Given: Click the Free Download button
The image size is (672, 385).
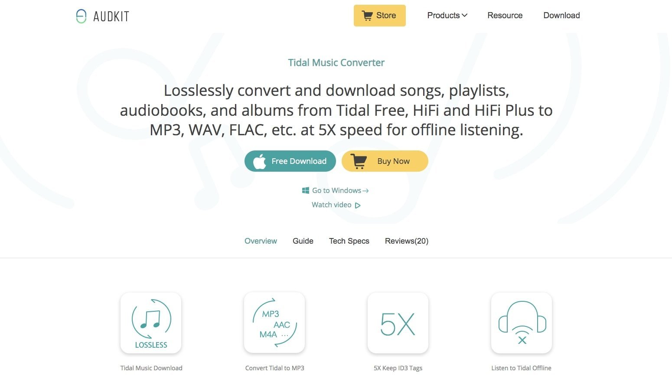Looking at the screenshot, I should pyautogui.click(x=290, y=161).
